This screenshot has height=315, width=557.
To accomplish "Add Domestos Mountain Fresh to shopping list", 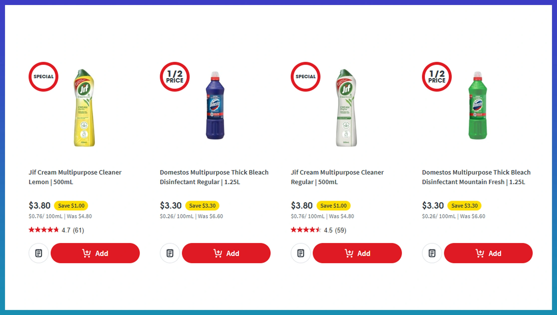I will (x=432, y=253).
